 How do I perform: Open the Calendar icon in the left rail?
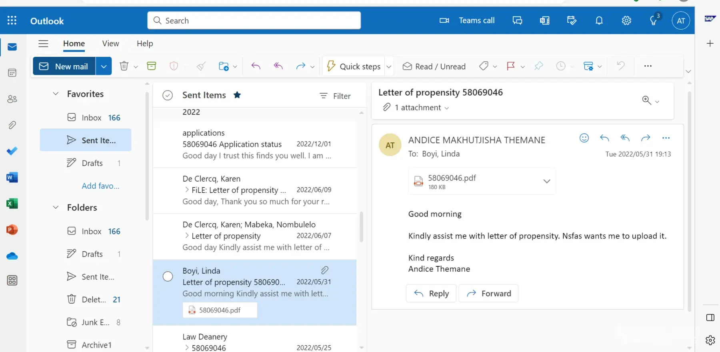12,73
